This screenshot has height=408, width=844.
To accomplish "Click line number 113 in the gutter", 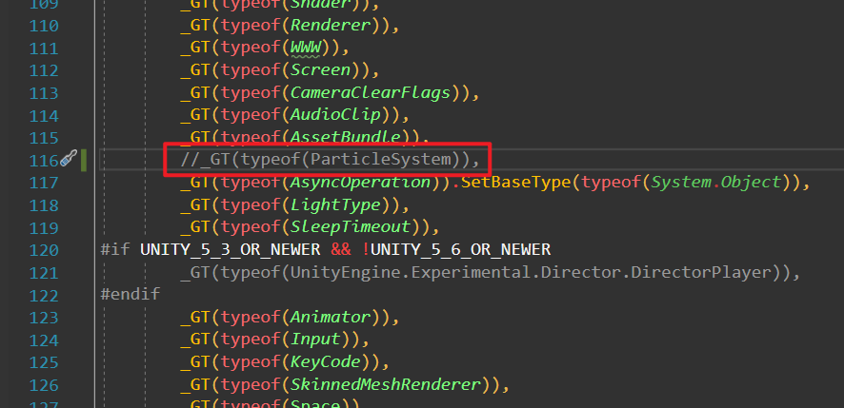I will coord(44,93).
